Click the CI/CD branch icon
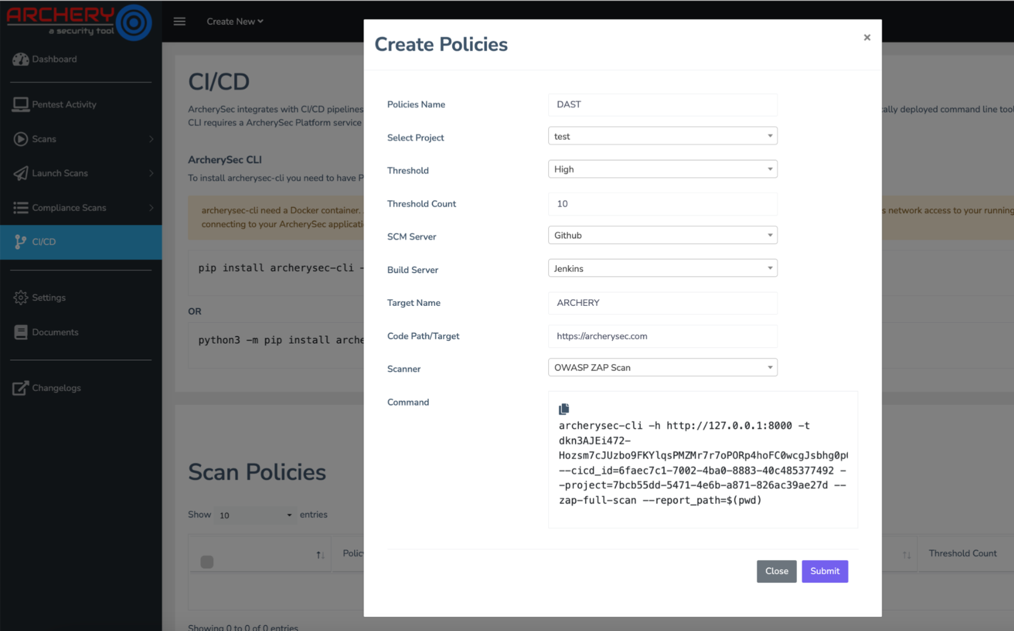This screenshot has height=631, width=1014. point(21,242)
